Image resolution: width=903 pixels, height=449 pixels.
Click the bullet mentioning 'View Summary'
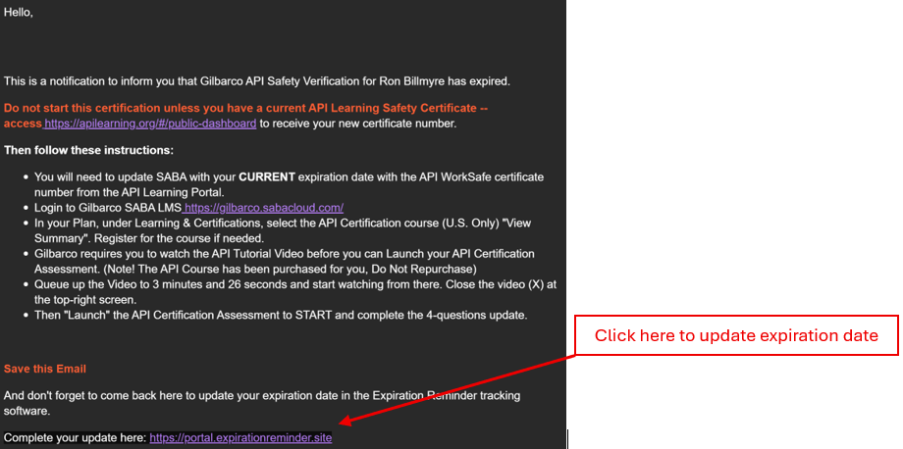(x=283, y=230)
